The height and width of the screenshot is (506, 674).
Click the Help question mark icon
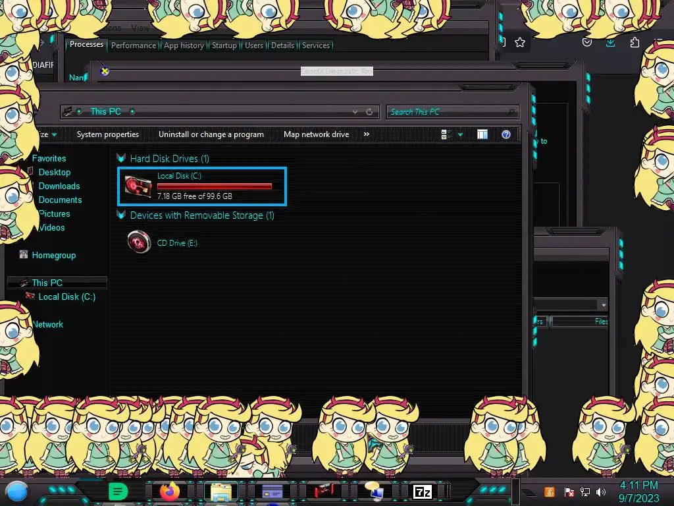coord(506,134)
